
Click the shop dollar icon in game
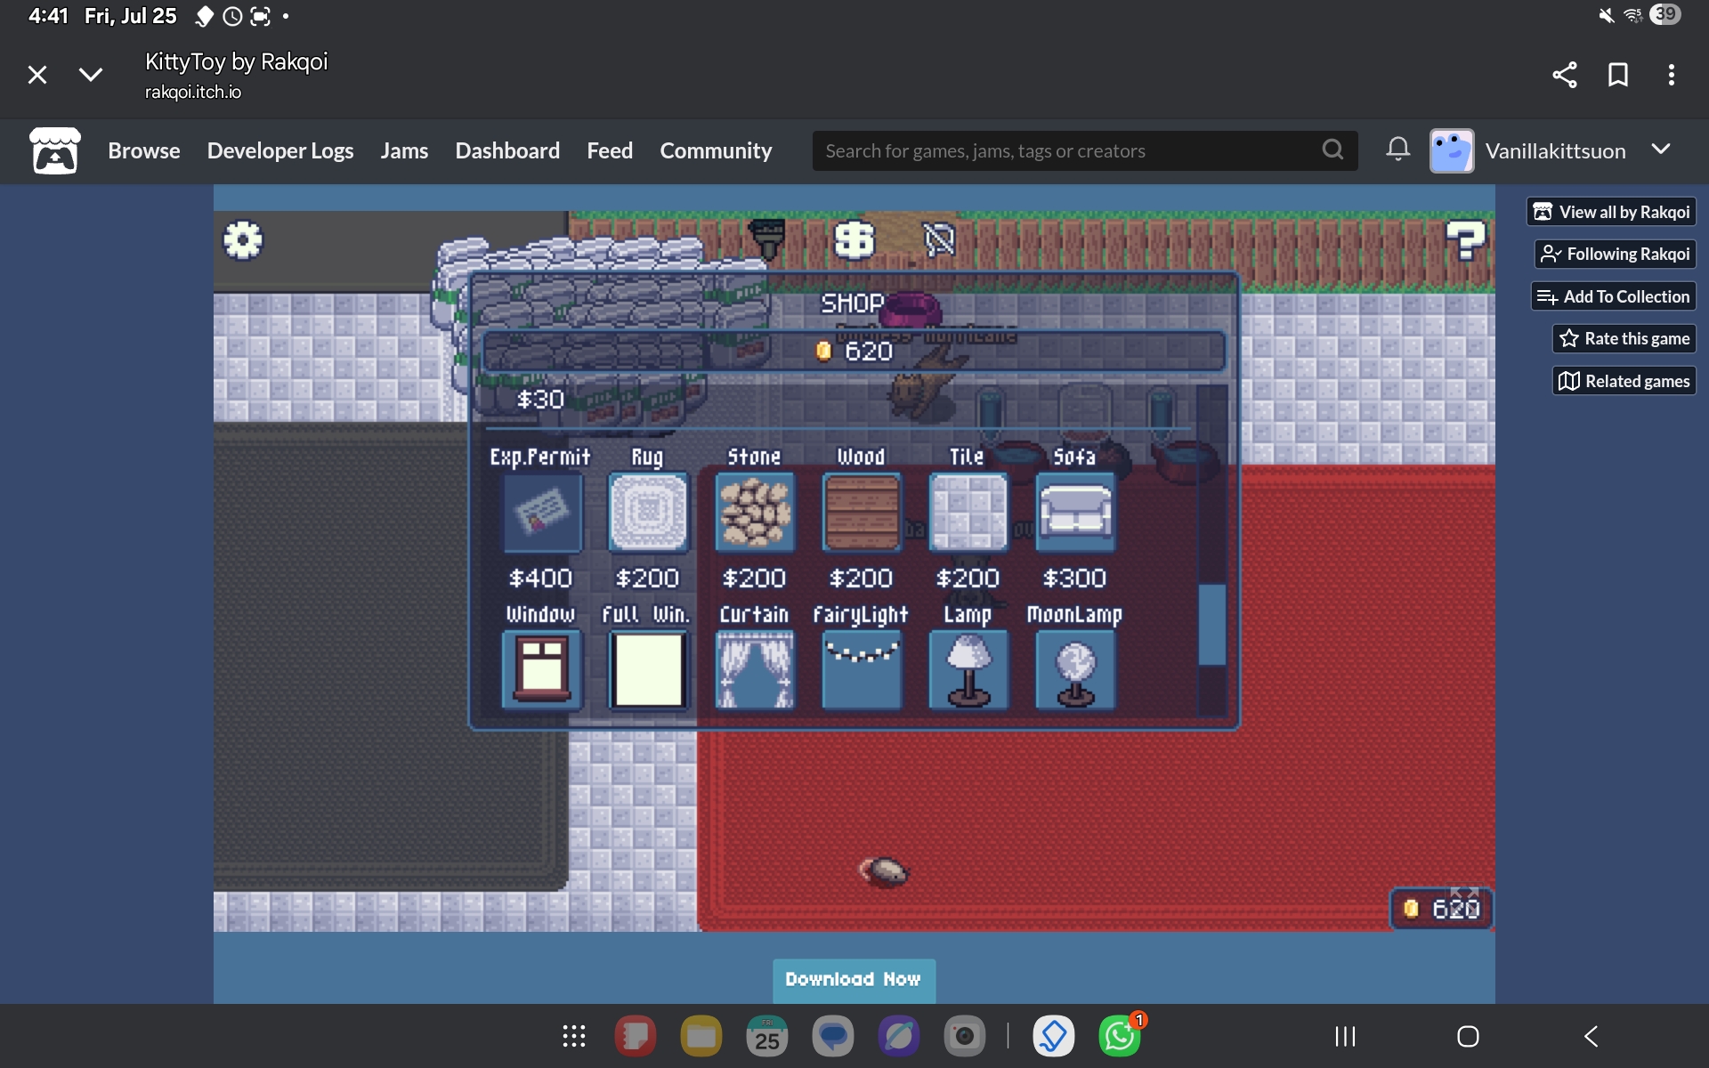pyautogui.click(x=854, y=239)
